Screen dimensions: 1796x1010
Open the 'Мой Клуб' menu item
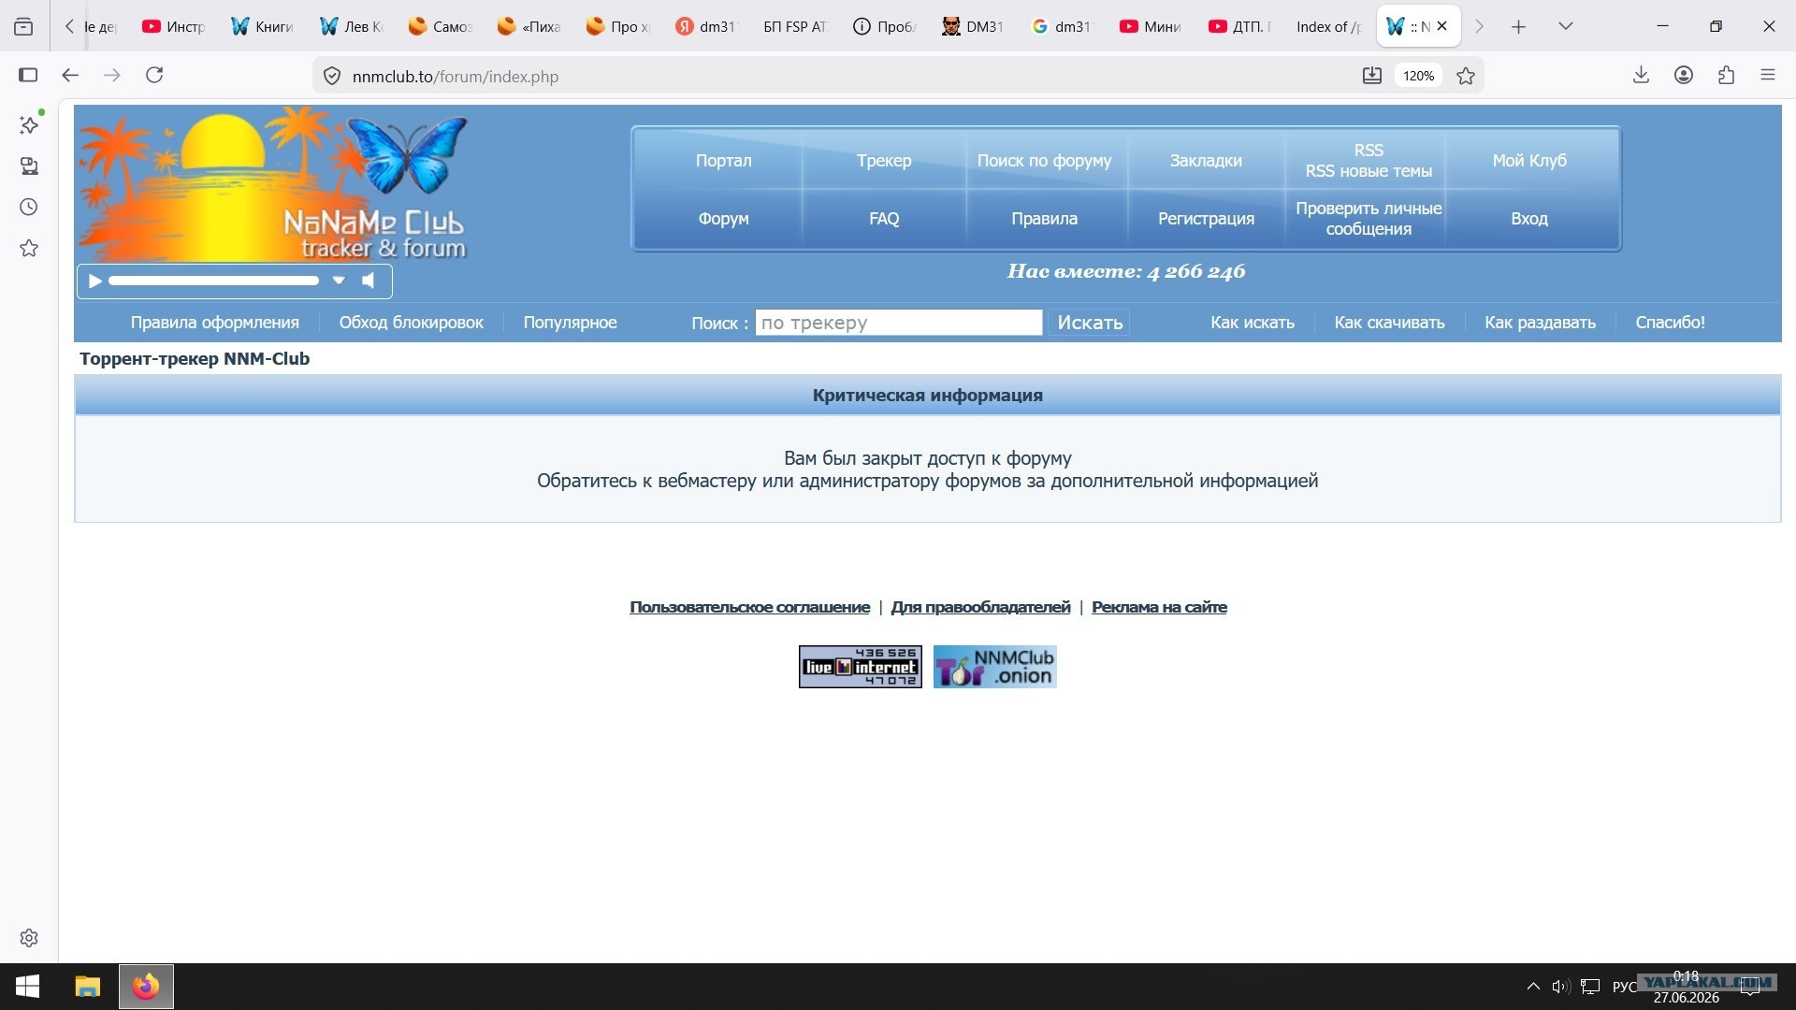click(1529, 161)
